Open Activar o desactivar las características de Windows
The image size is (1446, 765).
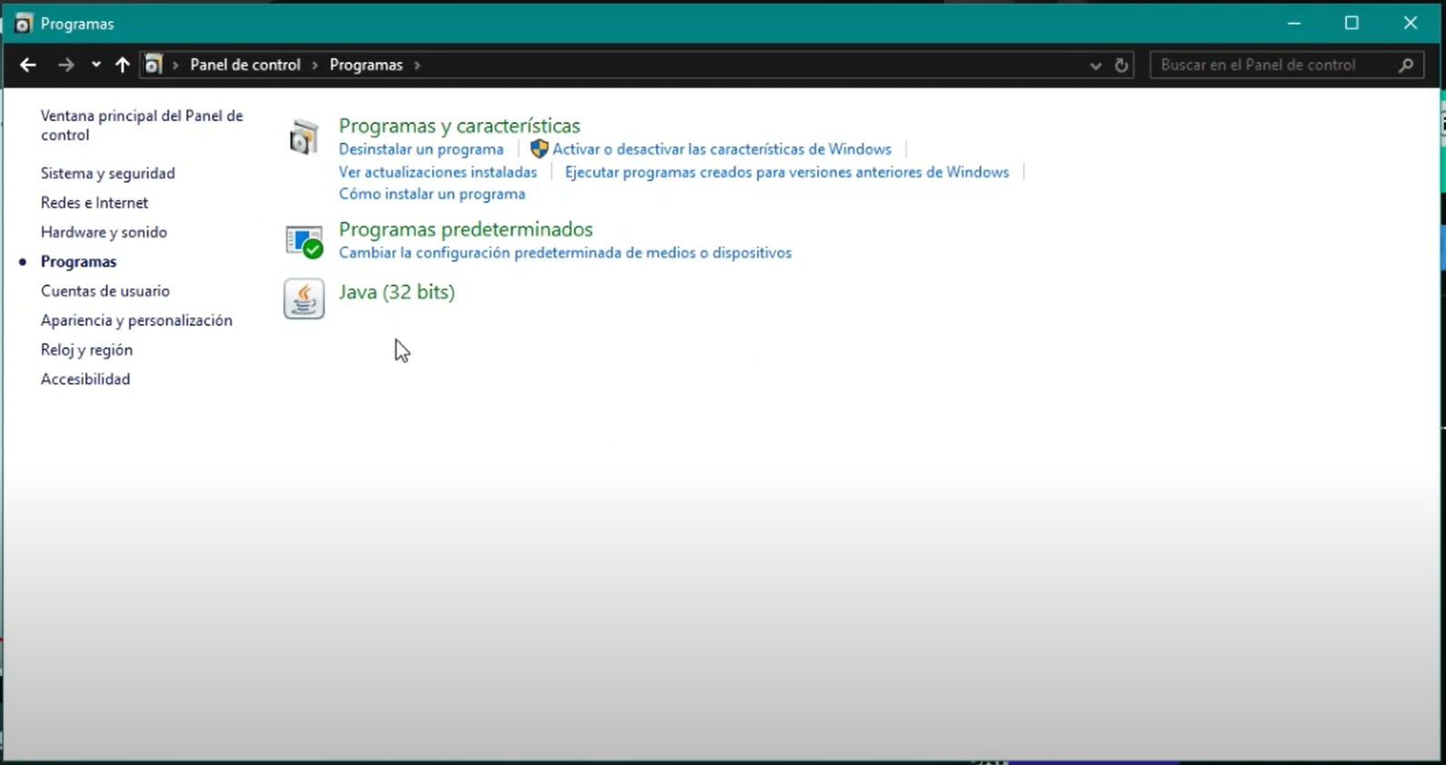721,149
